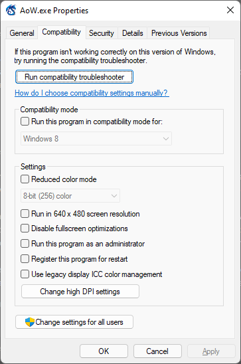Click Run compatibility troubleshooter button
This screenshot has height=364, width=241.
tap(74, 77)
